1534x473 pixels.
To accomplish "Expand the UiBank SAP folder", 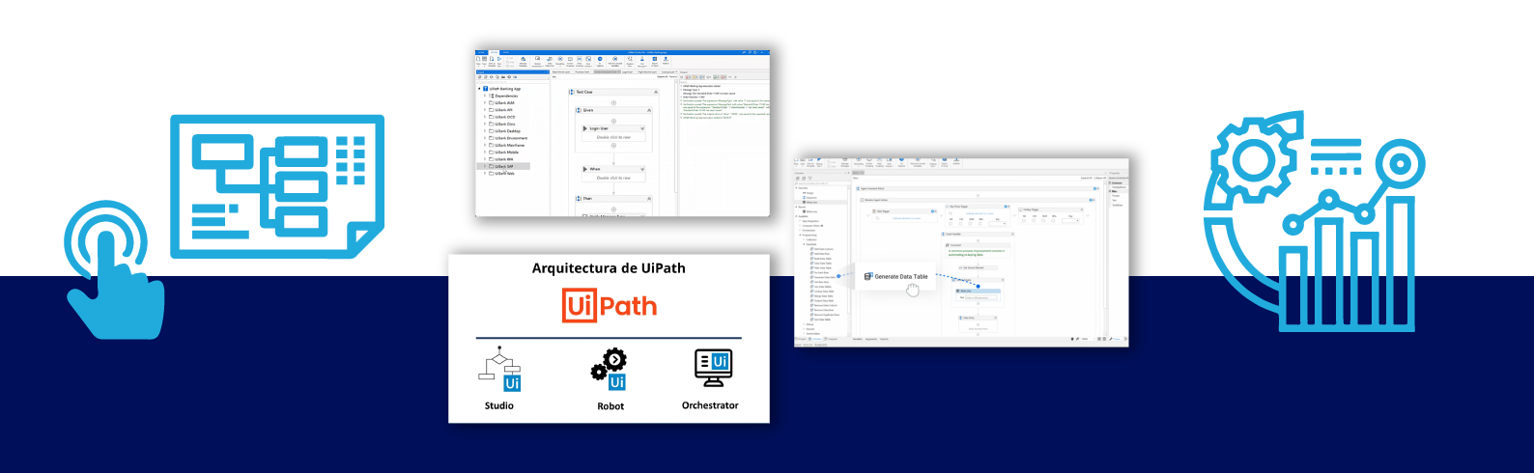I will click(485, 166).
